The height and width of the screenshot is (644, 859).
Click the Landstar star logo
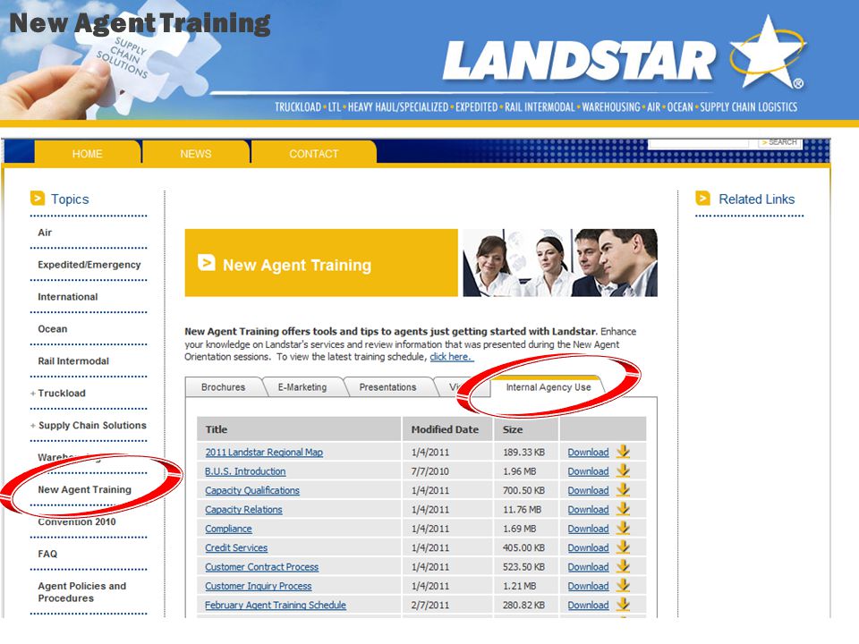pyautogui.click(x=767, y=53)
